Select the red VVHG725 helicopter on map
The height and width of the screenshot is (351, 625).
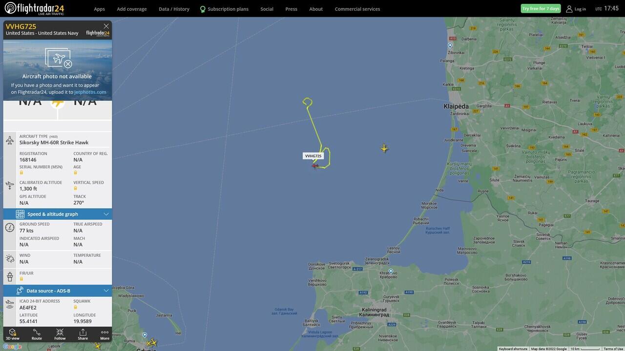point(315,166)
